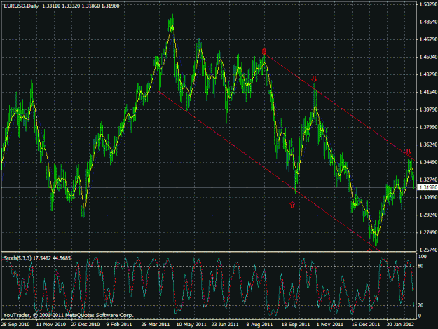Click the 1.48540 price axis label
438x329 pixels.
click(428, 22)
